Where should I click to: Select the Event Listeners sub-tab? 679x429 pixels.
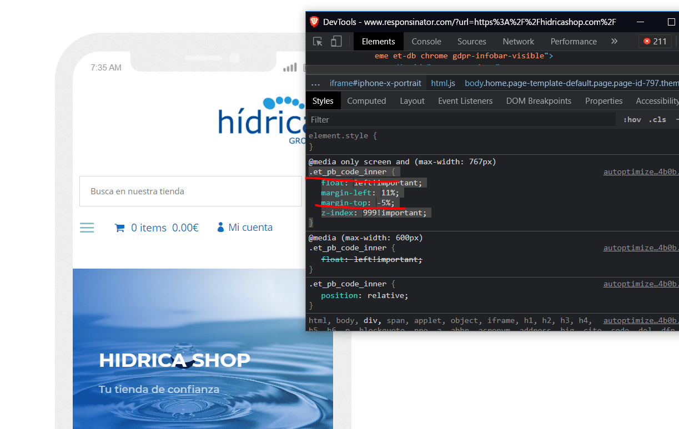(x=465, y=101)
